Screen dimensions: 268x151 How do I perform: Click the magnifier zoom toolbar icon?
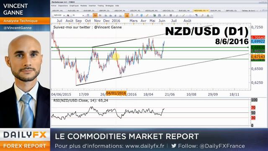pyautogui.click(x=164, y=16)
